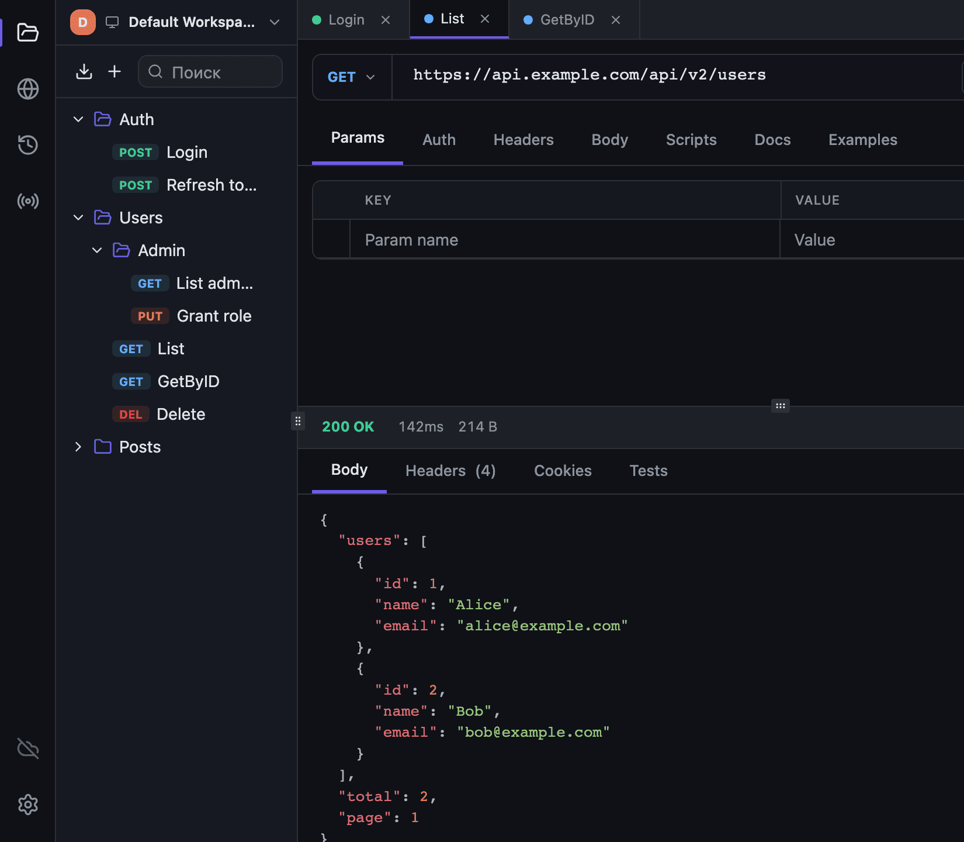Open the Collections folder sidebar icon
964x842 pixels.
pos(27,32)
